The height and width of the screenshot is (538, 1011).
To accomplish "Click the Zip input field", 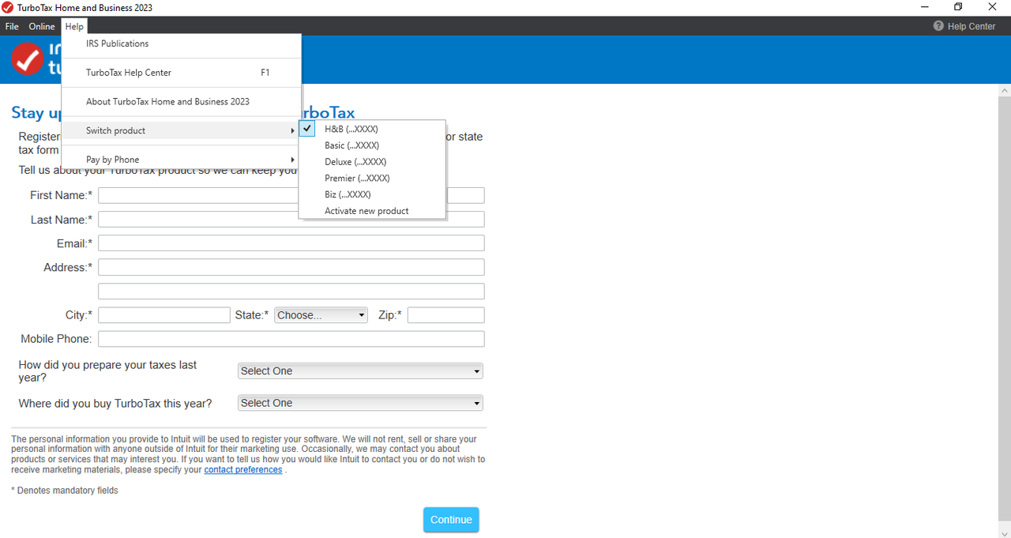I will [446, 315].
